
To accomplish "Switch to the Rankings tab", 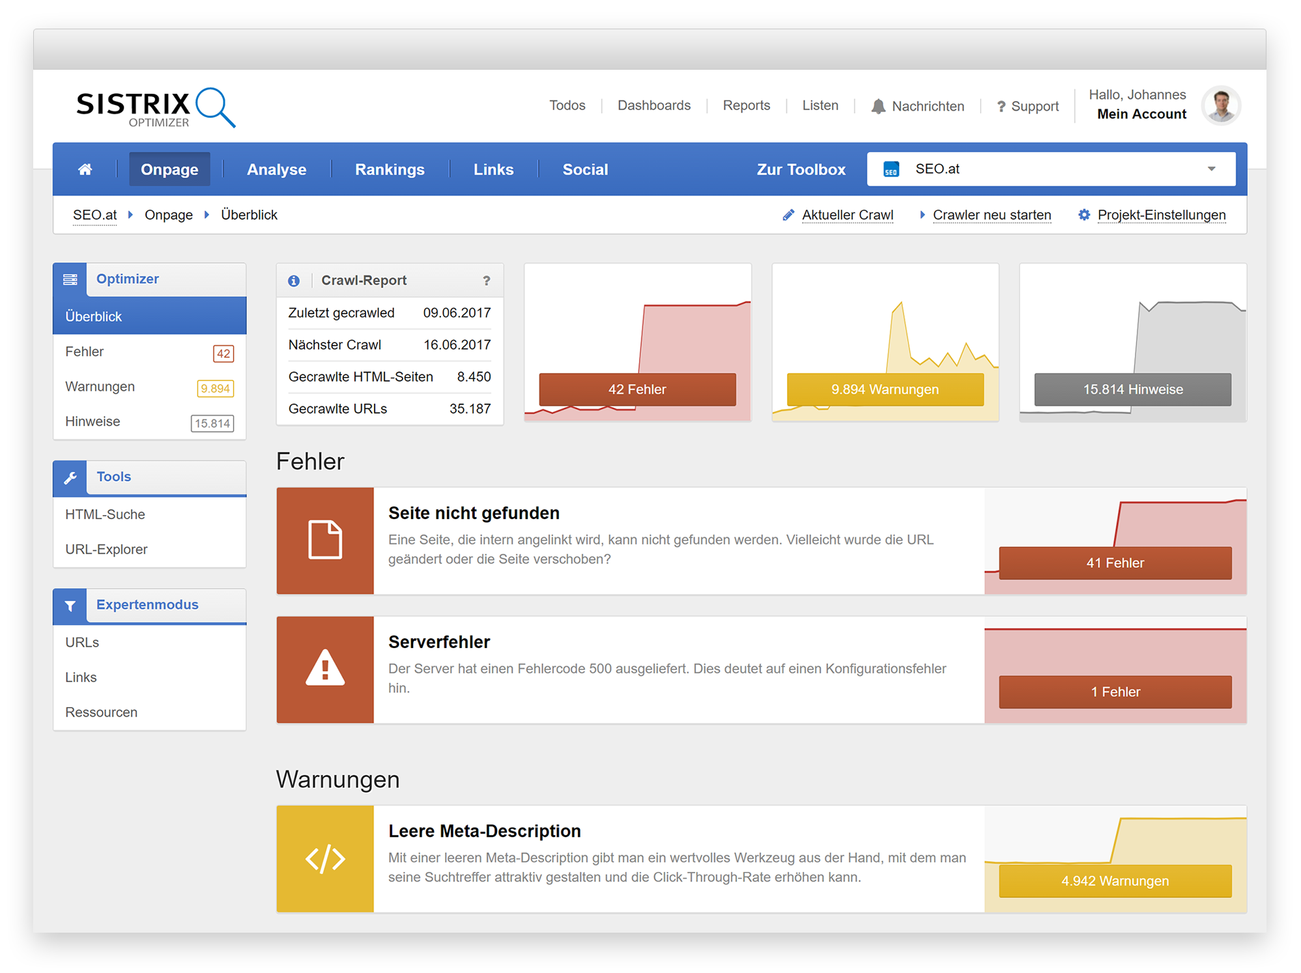I will [390, 170].
